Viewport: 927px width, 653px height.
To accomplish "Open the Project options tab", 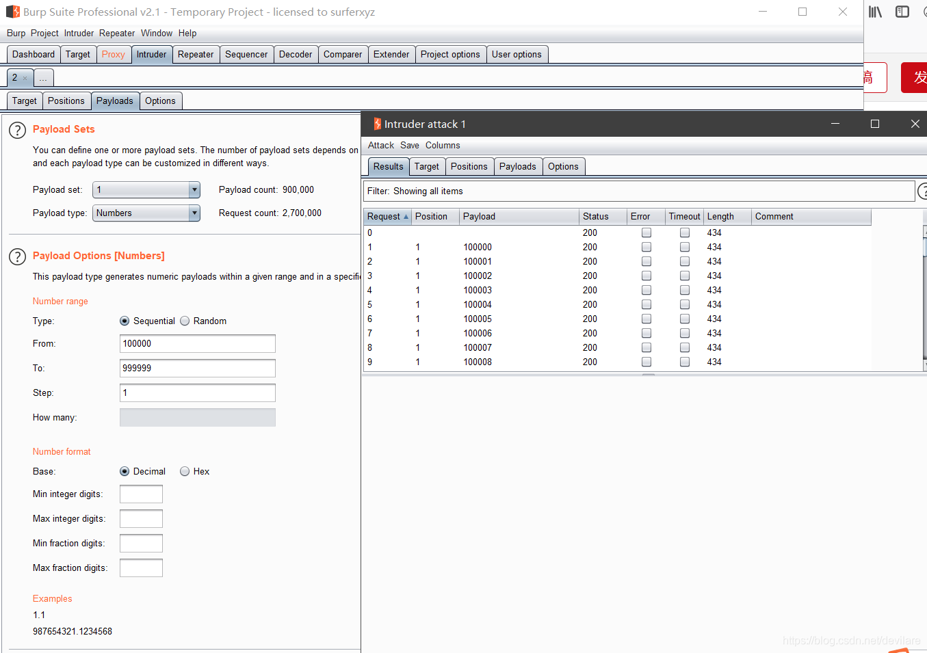I will (450, 55).
